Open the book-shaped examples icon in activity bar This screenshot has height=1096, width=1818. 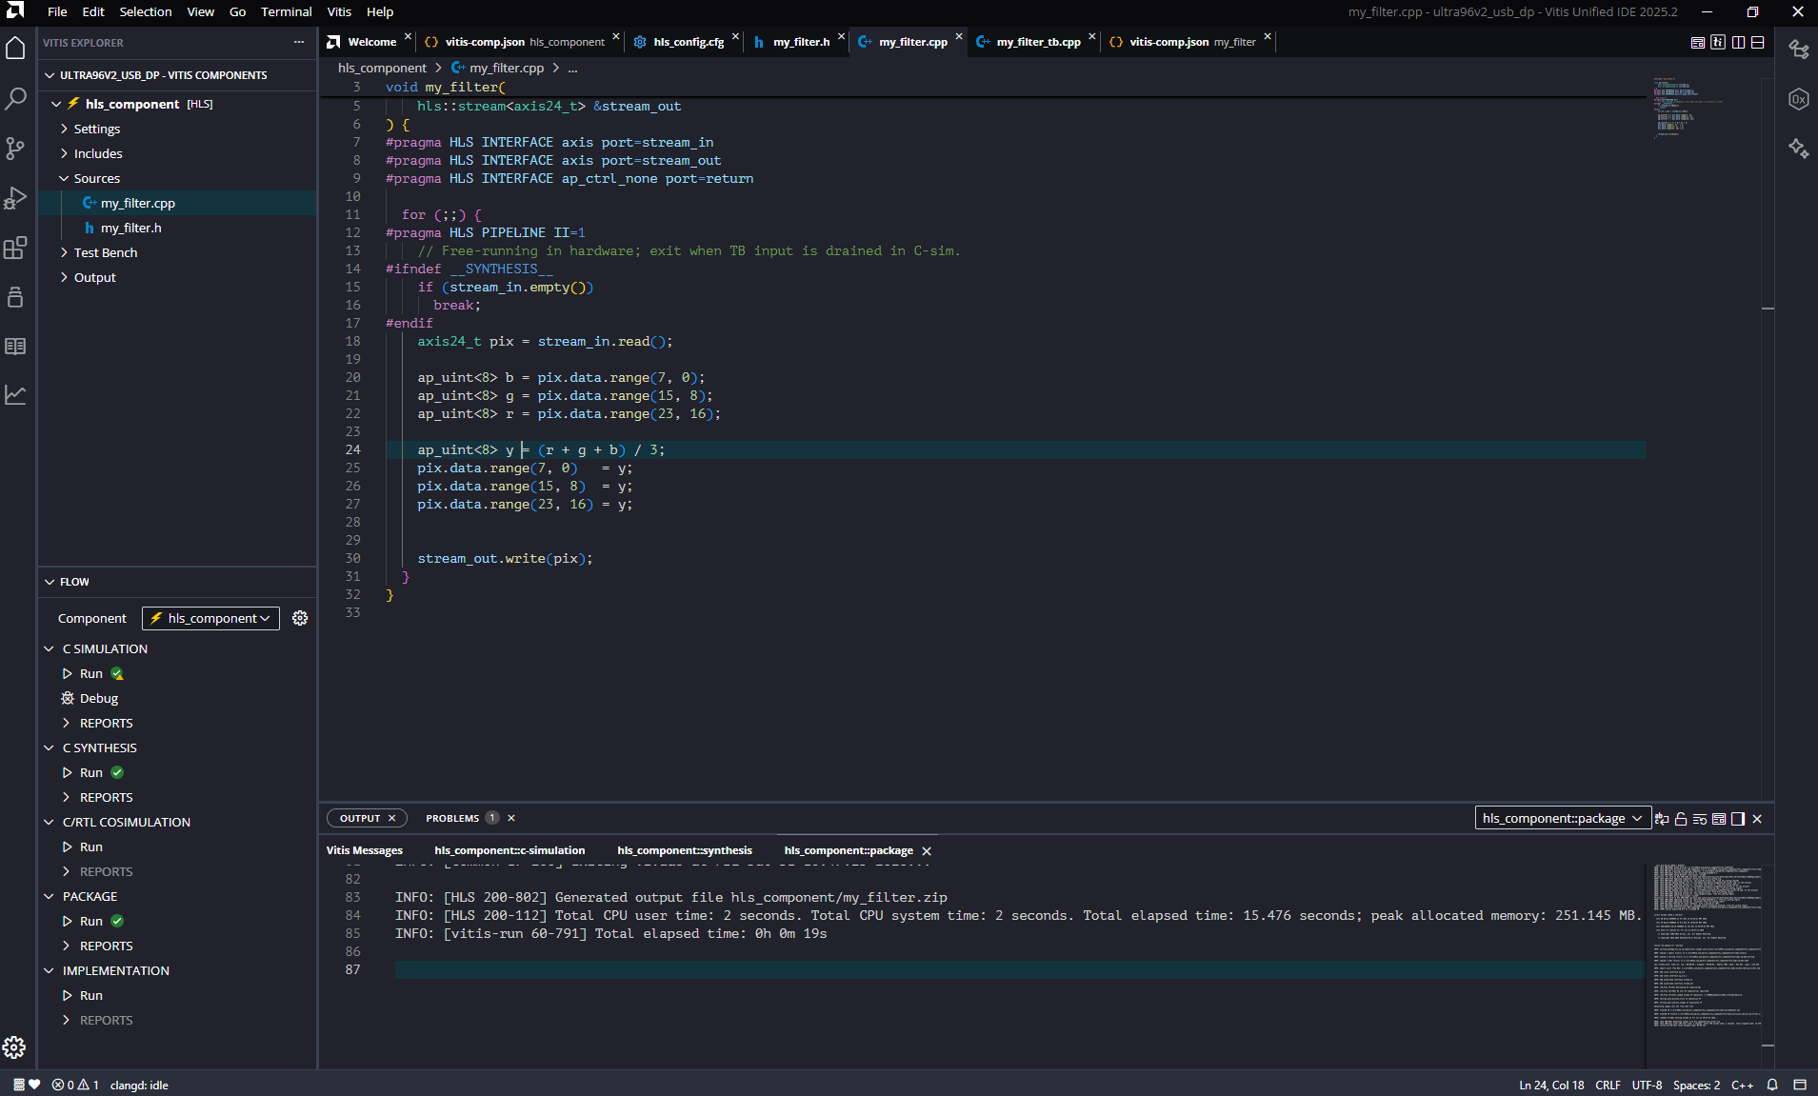pos(15,347)
